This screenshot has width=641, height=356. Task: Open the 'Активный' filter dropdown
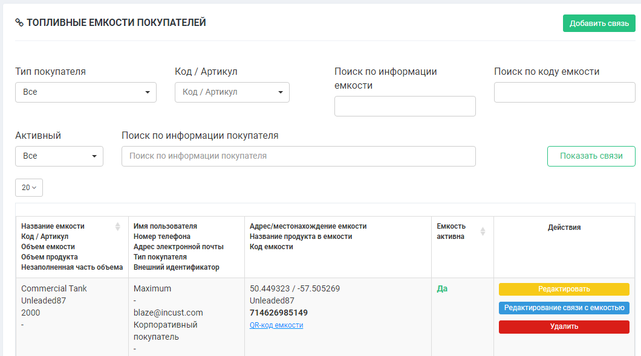59,156
